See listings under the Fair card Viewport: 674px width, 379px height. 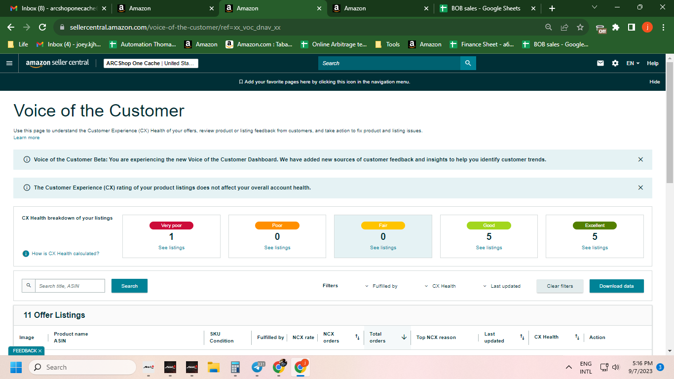[383, 248]
